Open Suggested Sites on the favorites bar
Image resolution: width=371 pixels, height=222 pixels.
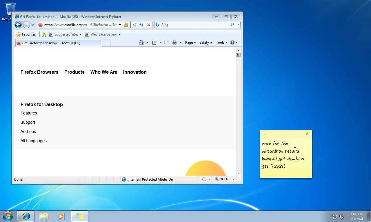pyautogui.click(x=65, y=34)
